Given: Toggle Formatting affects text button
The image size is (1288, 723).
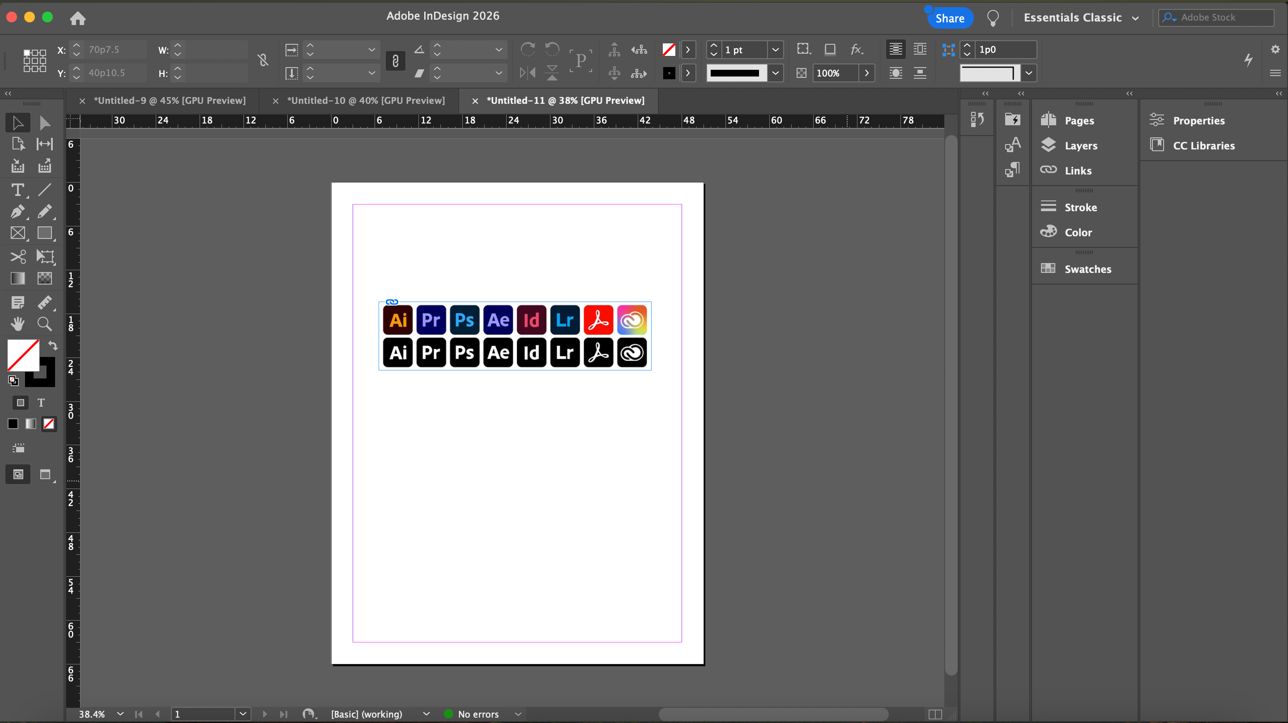Looking at the screenshot, I should pos(41,403).
